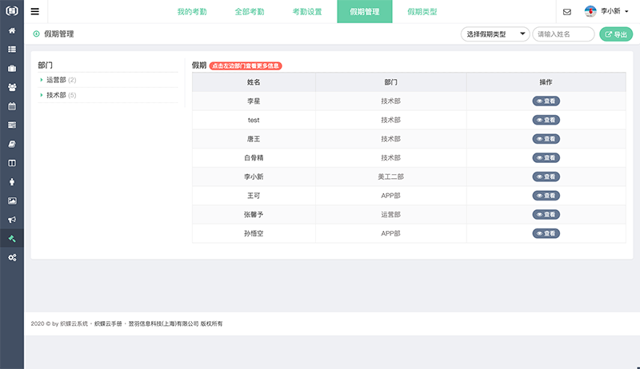This screenshot has height=369, width=640.
Task: Click the 导出 export button
Action: pos(616,34)
